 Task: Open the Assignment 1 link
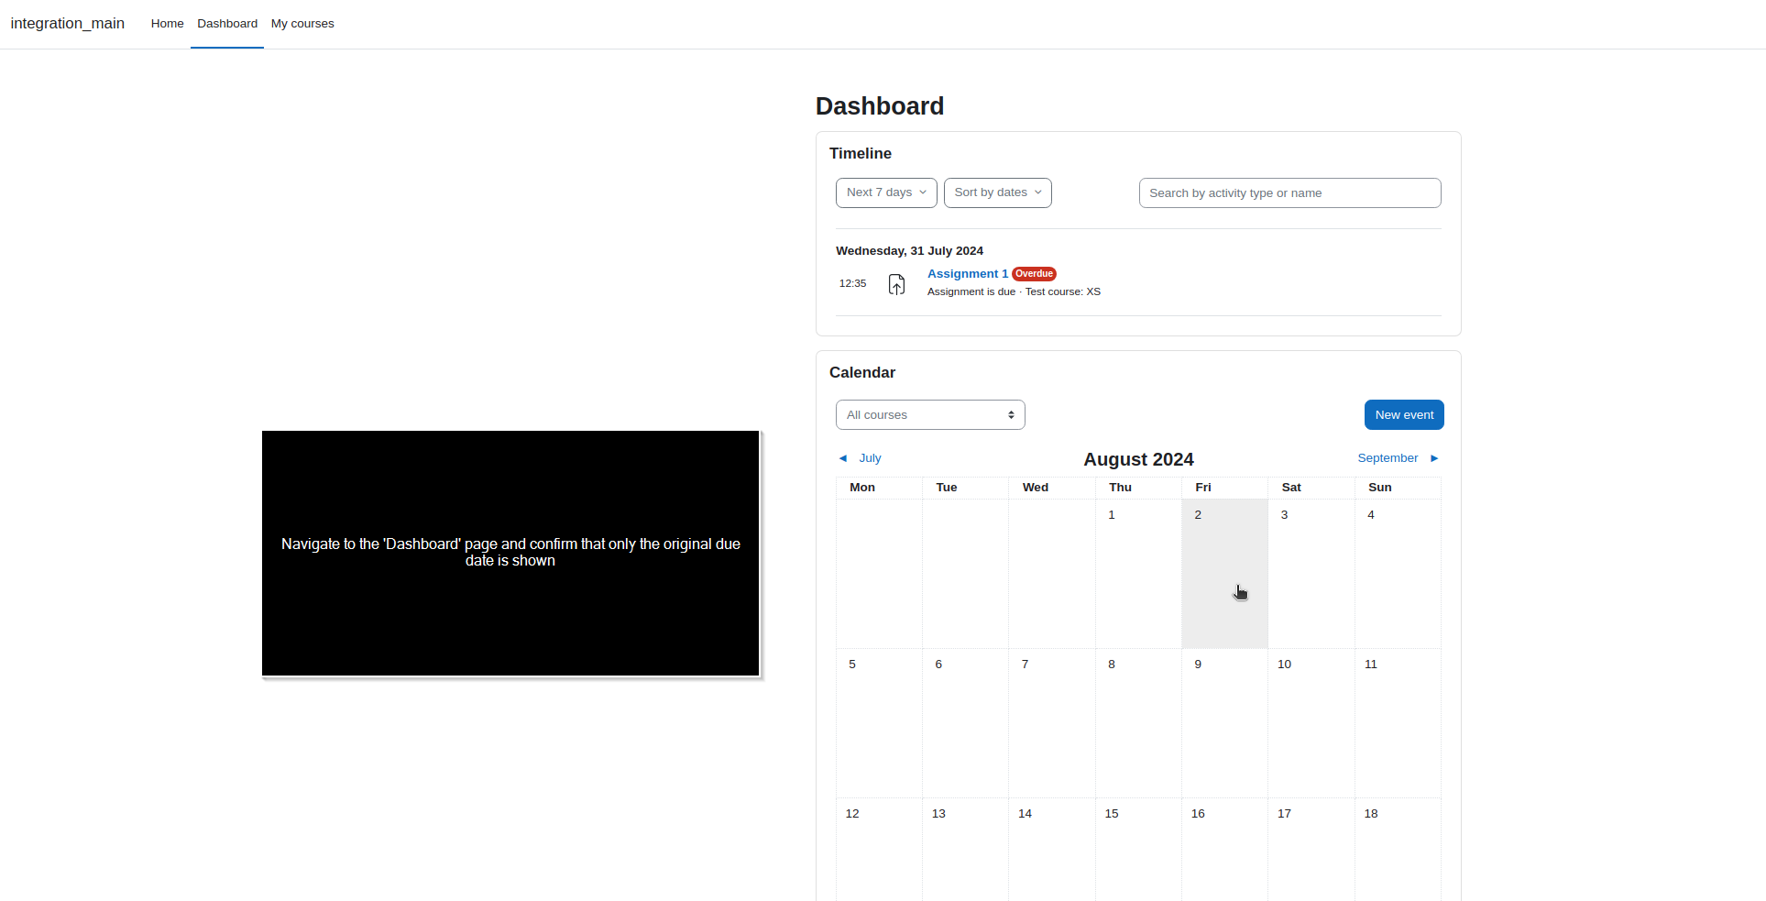[x=968, y=274]
